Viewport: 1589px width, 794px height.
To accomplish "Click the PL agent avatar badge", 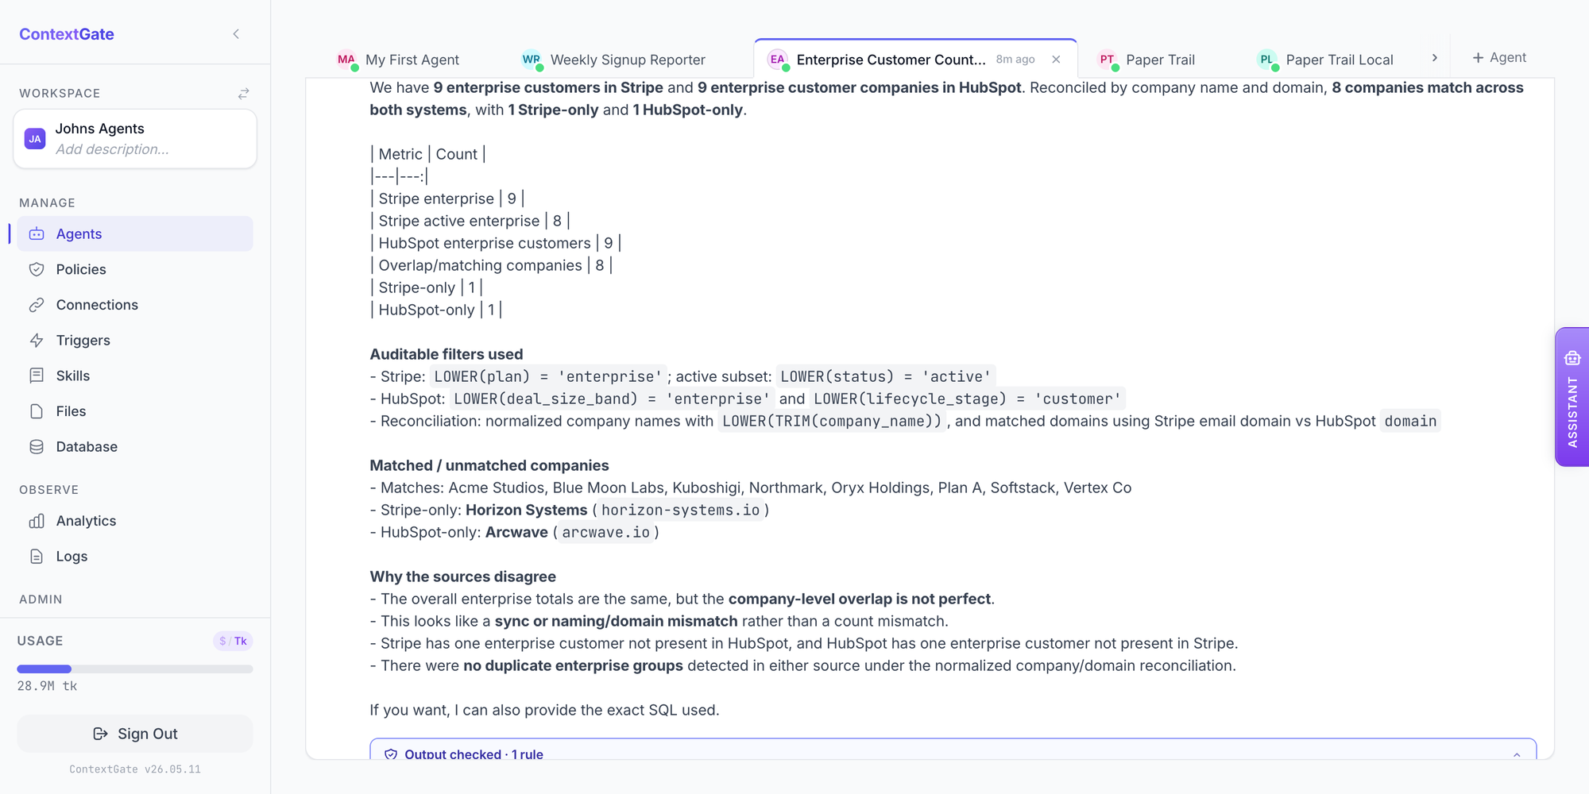I will click(x=1267, y=60).
